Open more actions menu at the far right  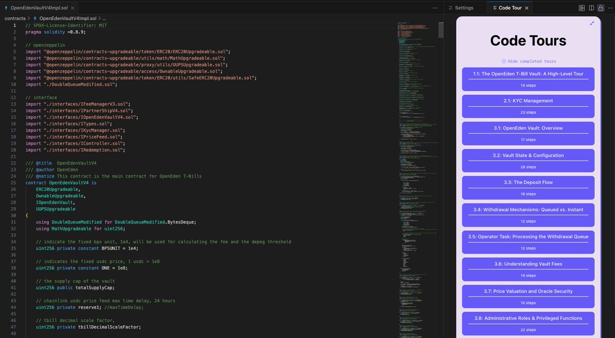pos(609,8)
